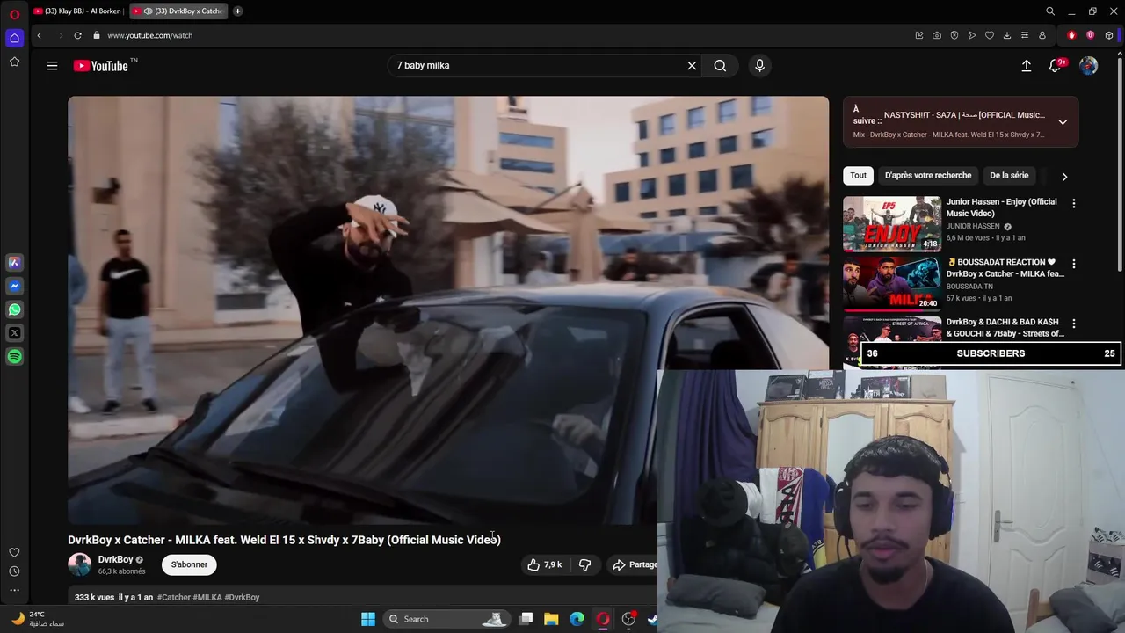
Task: Open the red hand blocker extension
Action: click(1071, 35)
